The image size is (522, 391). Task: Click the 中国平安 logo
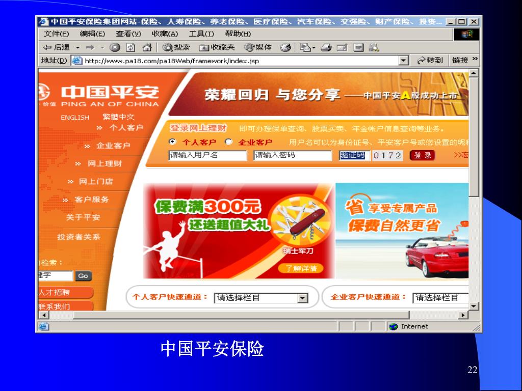pos(99,95)
